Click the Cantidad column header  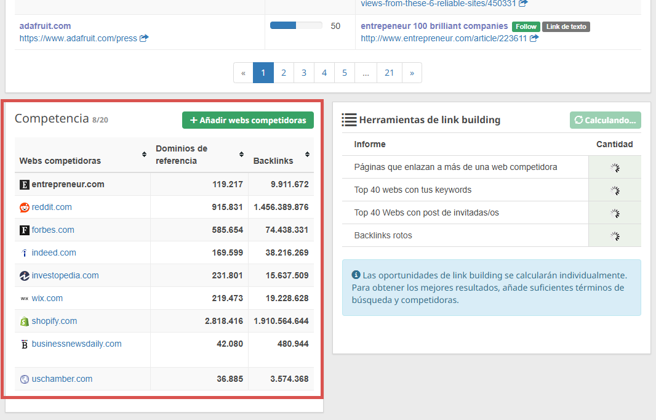[614, 145]
